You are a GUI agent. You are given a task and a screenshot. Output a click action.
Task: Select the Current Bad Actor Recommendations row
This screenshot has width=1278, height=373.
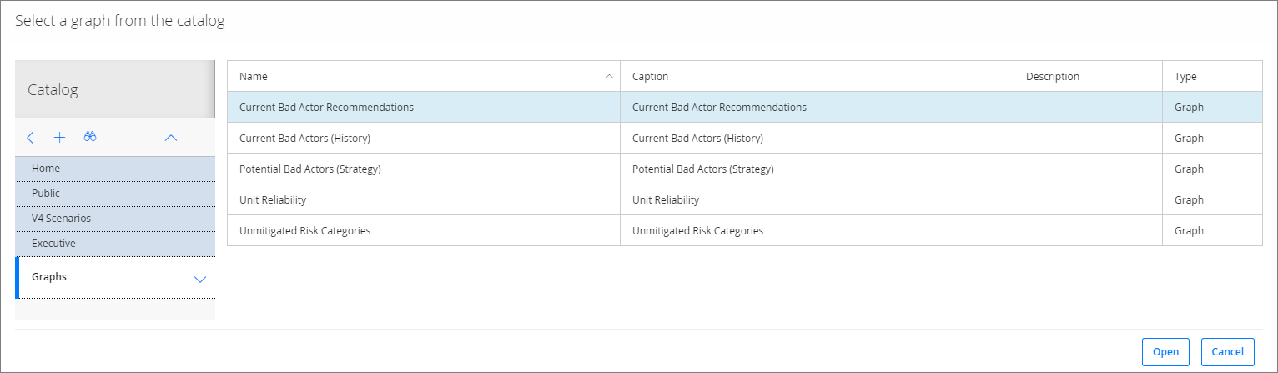[x=744, y=107]
